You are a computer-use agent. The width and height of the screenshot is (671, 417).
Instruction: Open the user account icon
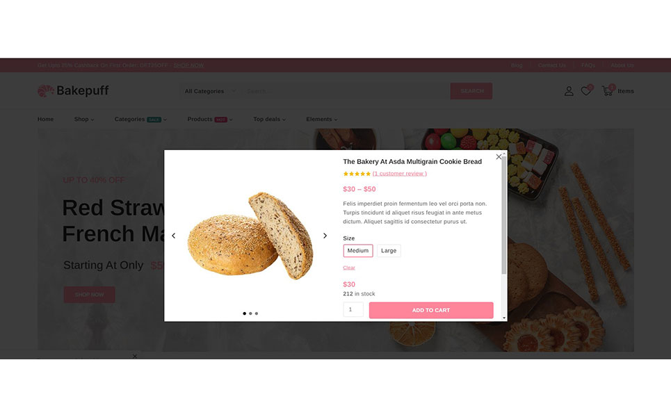569,91
